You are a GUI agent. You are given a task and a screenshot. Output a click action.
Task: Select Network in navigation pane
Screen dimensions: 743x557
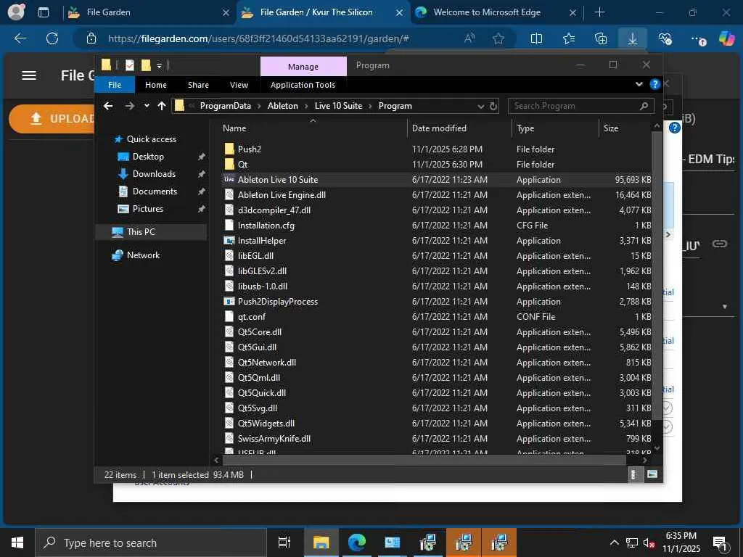click(x=143, y=255)
